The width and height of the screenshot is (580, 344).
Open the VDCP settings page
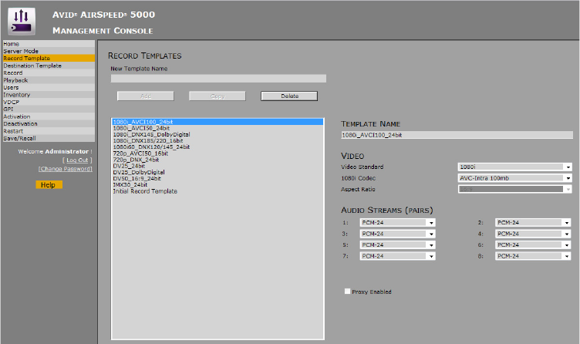(x=49, y=102)
